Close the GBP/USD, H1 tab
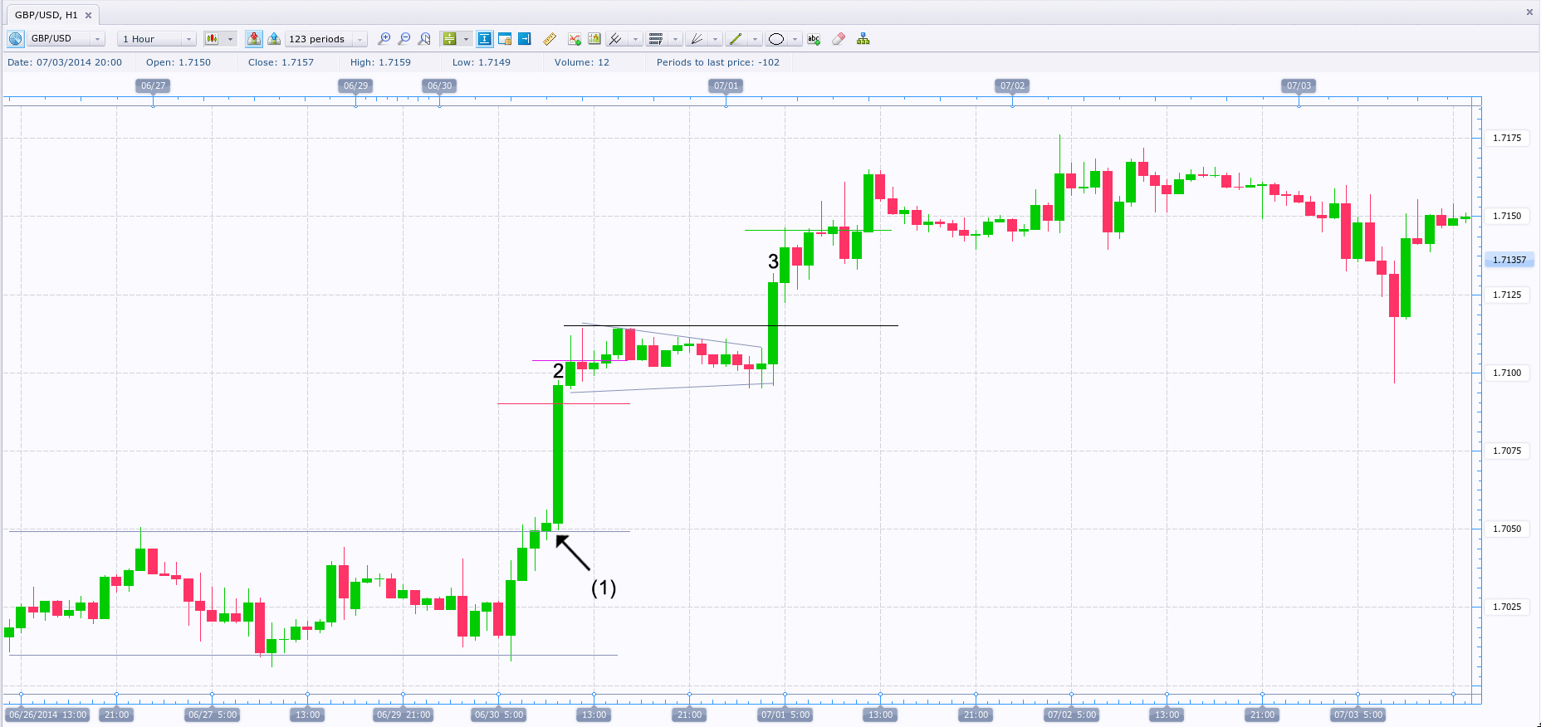Image resolution: width=1541 pixels, height=727 pixels. click(x=89, y=15)
